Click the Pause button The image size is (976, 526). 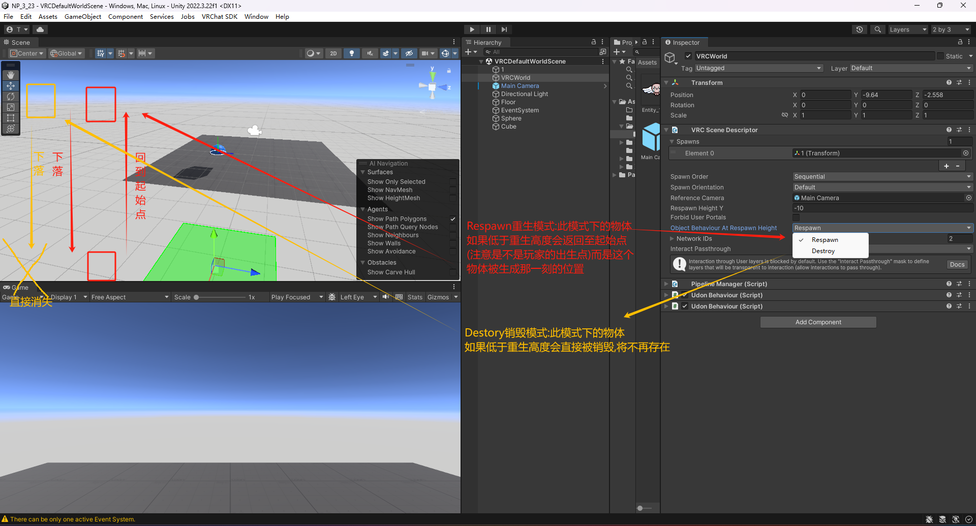[488, 29]
